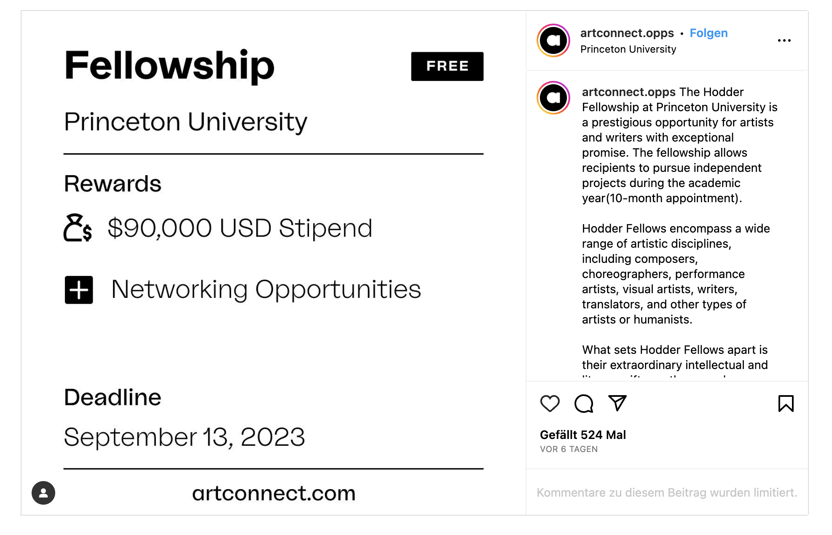Open the Princeton University location link
The height and width of the screenshot is (535, 832).
[628, 49]
